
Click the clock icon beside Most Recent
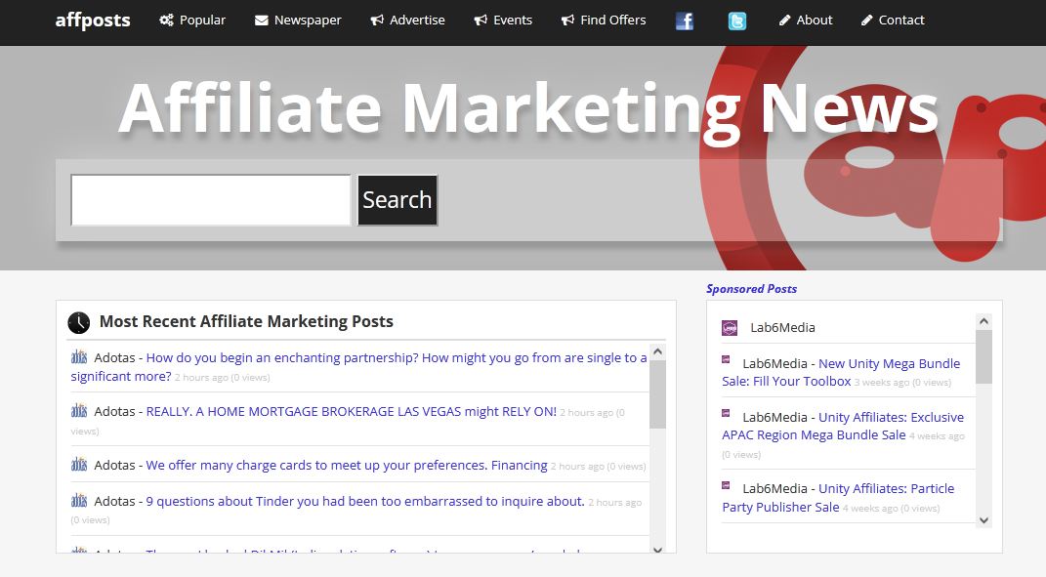(79, 322)
